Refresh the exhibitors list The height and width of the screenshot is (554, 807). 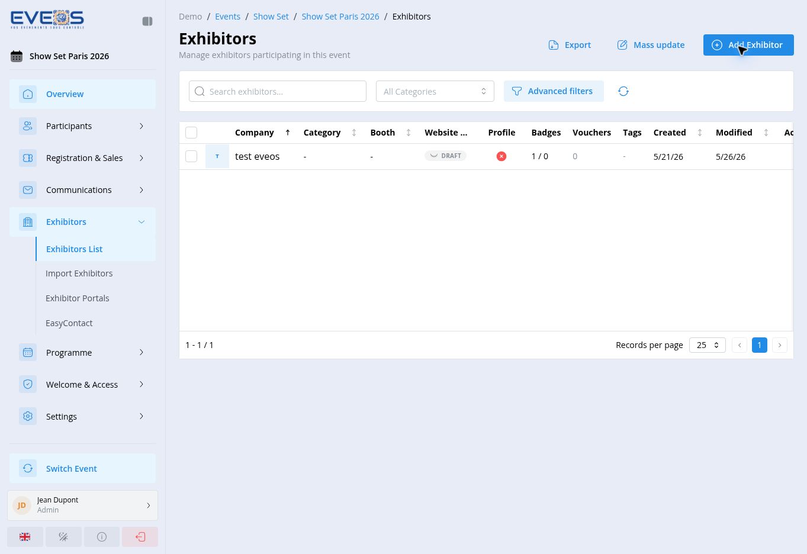coord(623,91)
